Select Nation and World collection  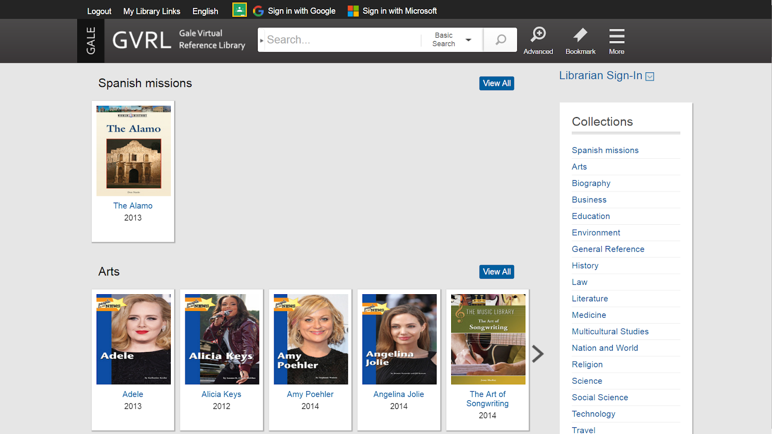[x=605, y=348]
